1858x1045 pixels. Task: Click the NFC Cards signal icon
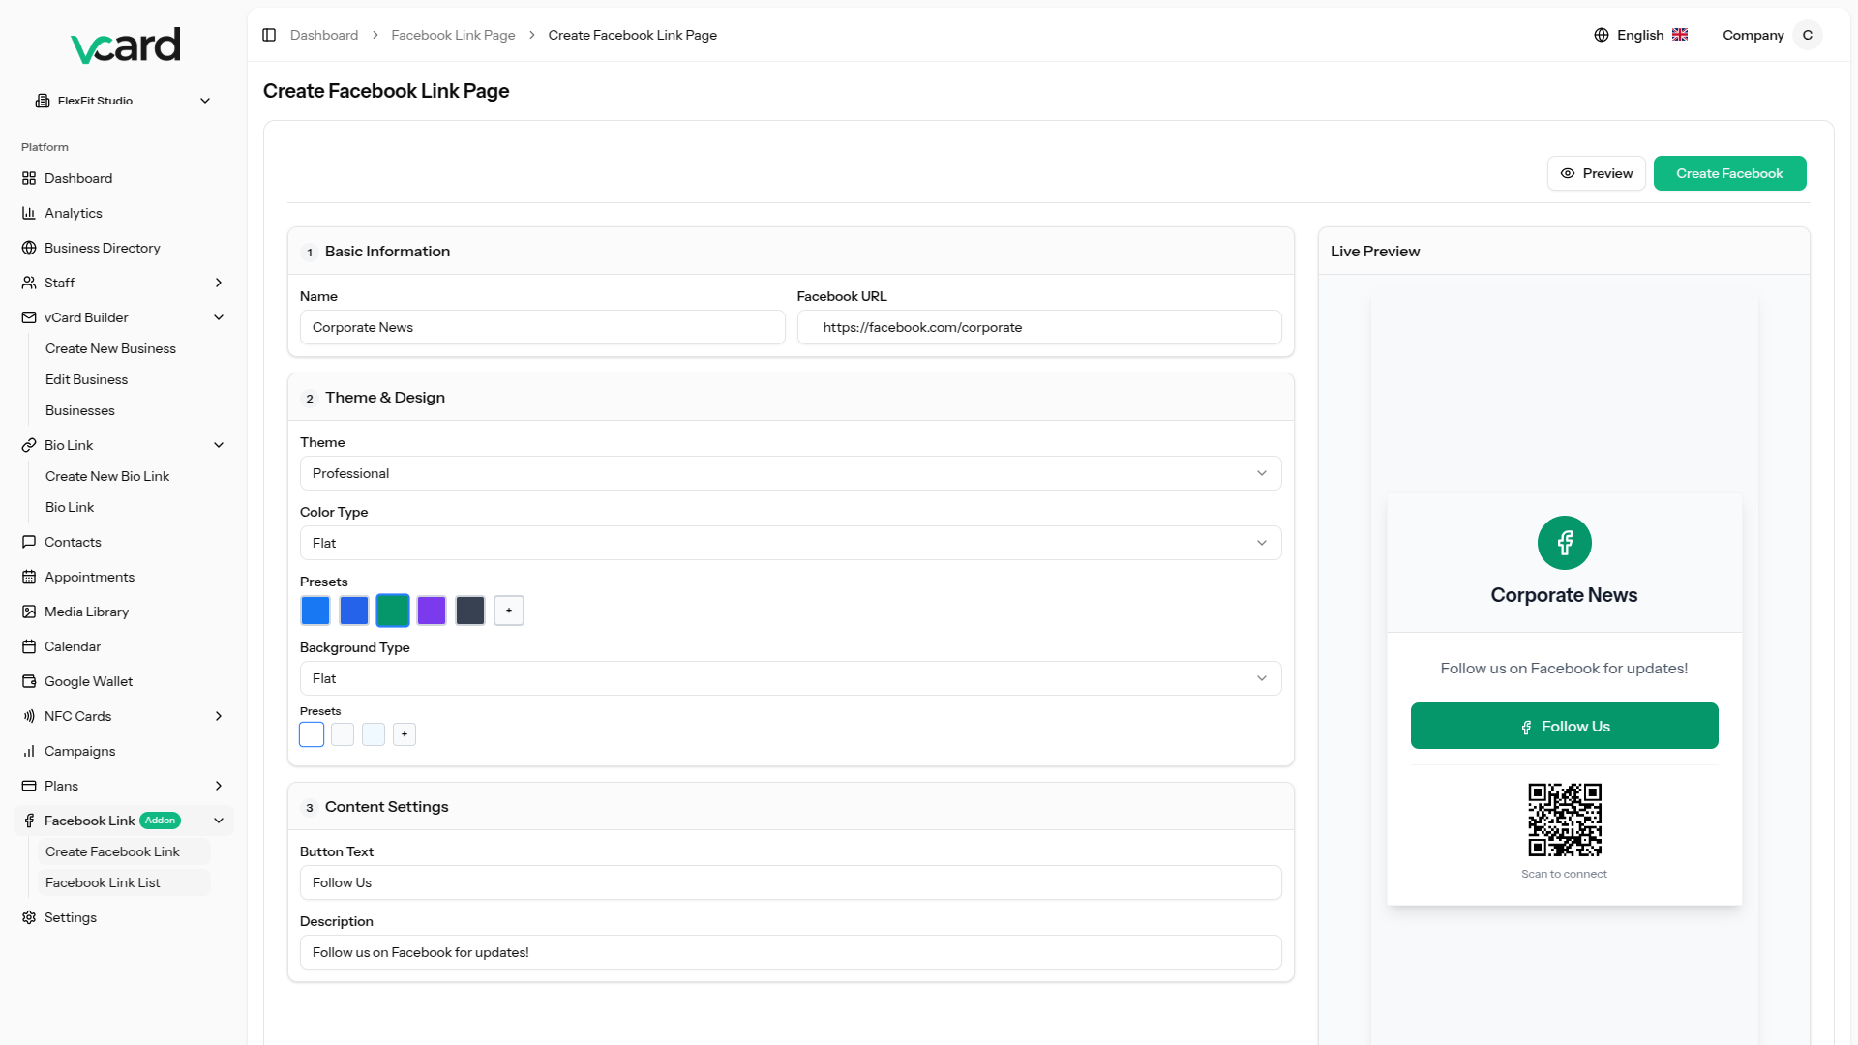click(x=29, y=716)
